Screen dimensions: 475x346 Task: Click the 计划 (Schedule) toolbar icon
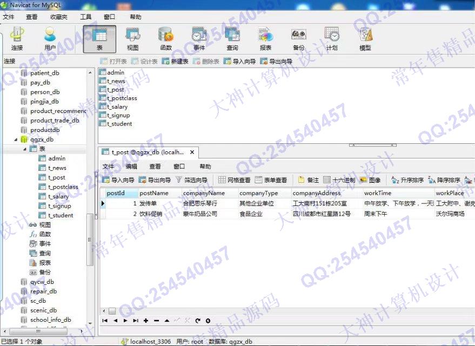tap(332, 39)
